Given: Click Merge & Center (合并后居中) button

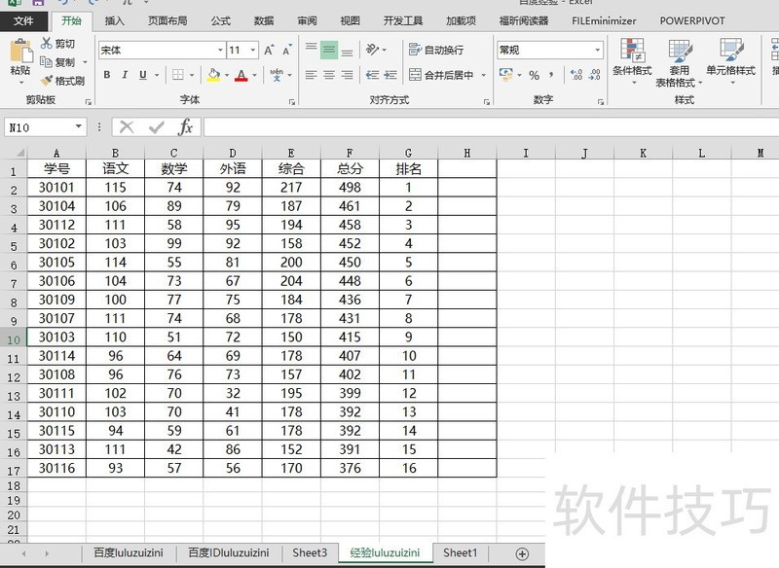Looking at the screenshot, I should (x=442, y=75).
